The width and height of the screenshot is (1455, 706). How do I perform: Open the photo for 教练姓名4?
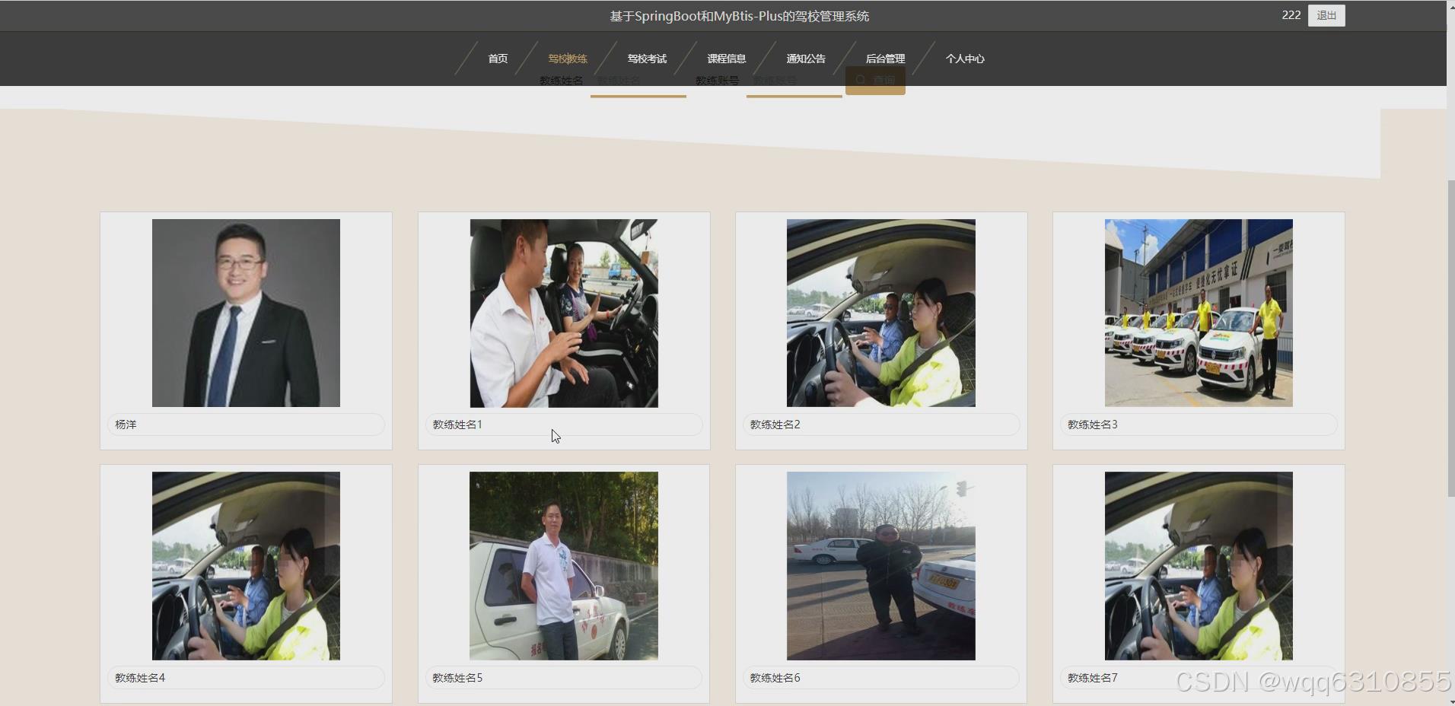click(x=246, y=565)
